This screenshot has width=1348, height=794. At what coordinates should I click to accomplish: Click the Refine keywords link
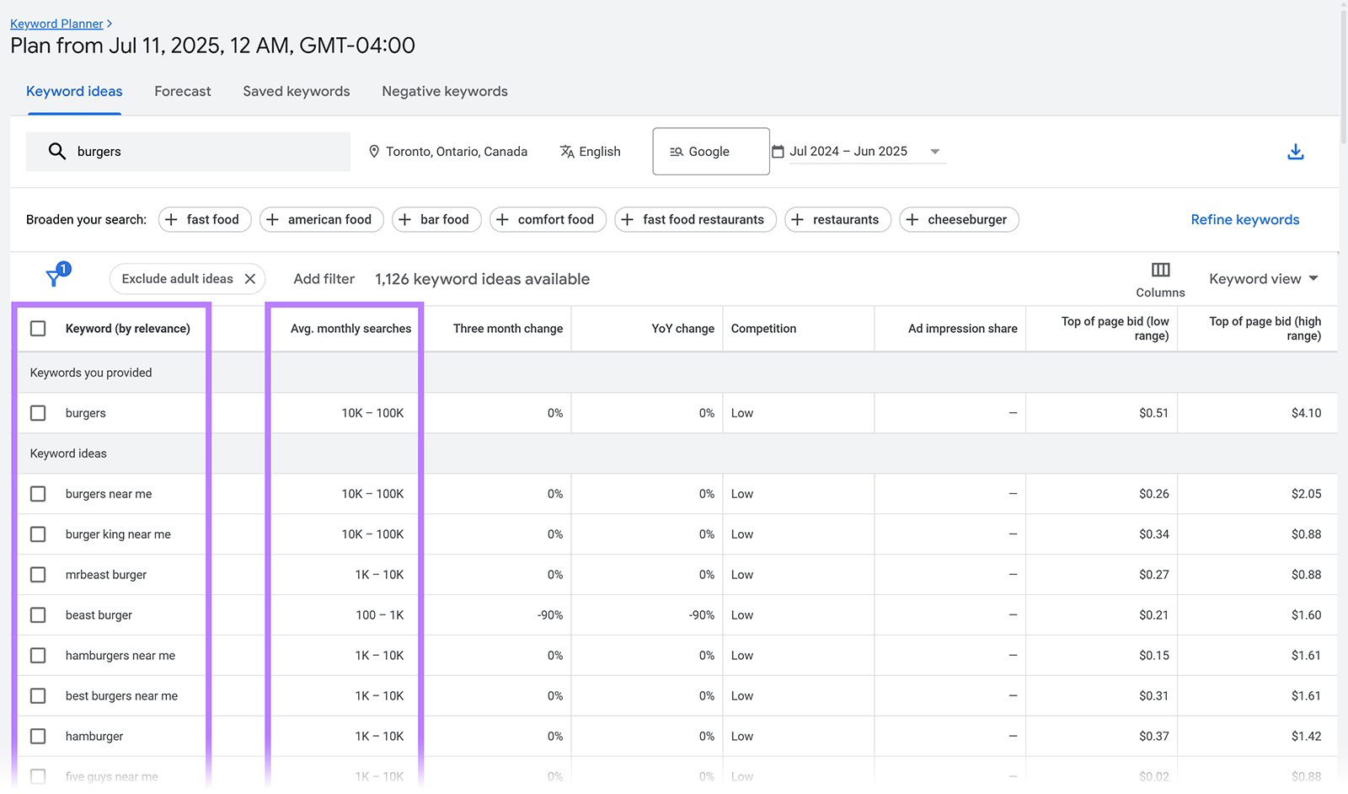[x=1244, y=219]
